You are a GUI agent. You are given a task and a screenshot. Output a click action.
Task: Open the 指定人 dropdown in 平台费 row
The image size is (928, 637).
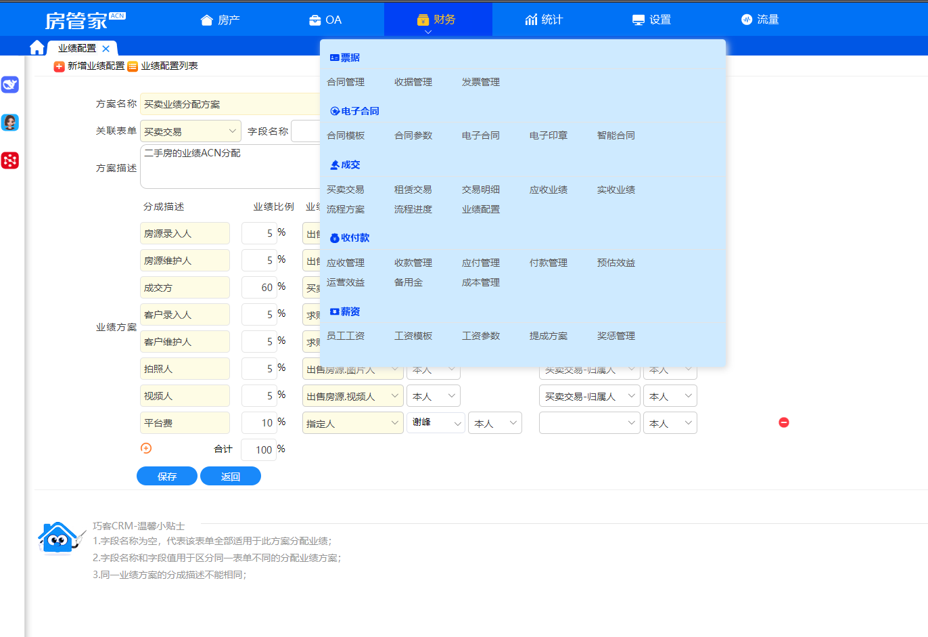(352, 423)
